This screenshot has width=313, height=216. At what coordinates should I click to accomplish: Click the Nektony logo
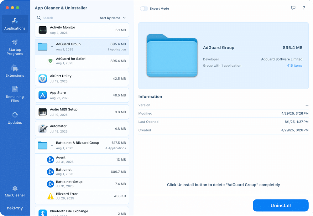click(15, 208)
